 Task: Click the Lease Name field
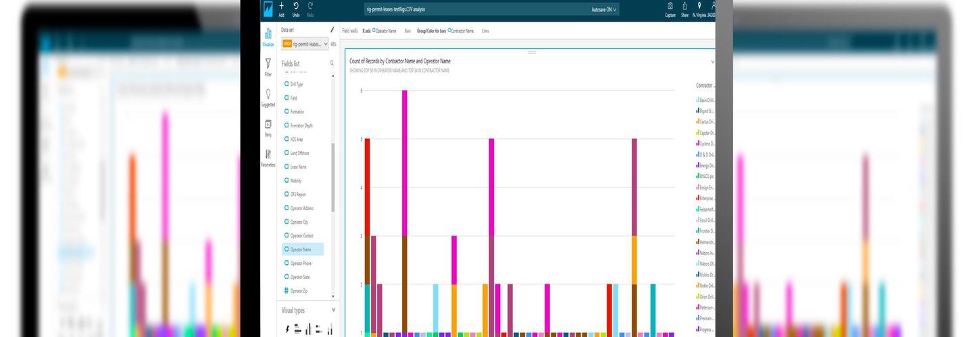coord(298,166)
